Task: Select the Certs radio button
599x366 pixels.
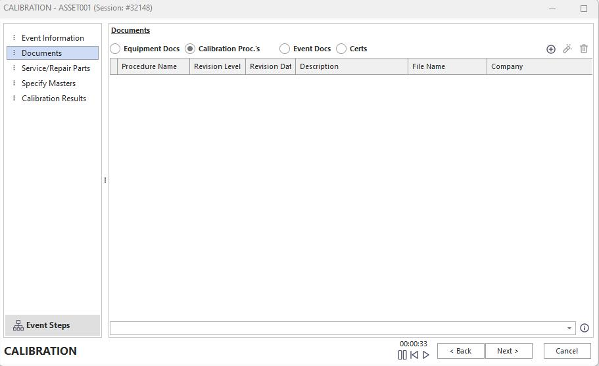Action: (x=341, y=49)
